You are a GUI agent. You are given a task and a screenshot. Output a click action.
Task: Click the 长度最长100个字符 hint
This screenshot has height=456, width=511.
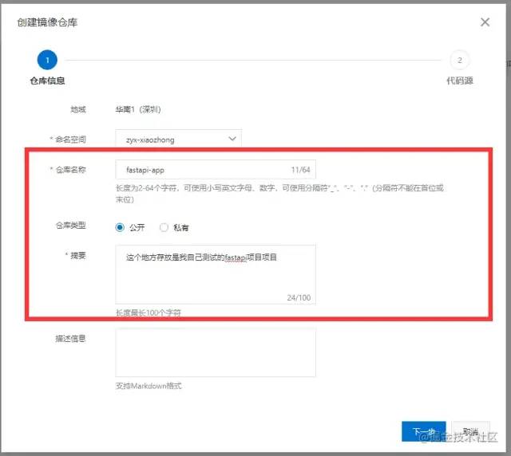149,313
